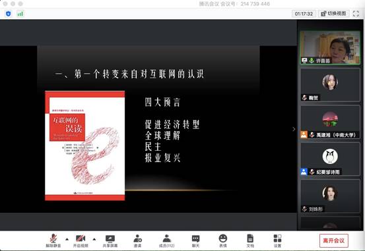Open video options arrow next to camera
365x251 pixels.
tap(94, 239)
